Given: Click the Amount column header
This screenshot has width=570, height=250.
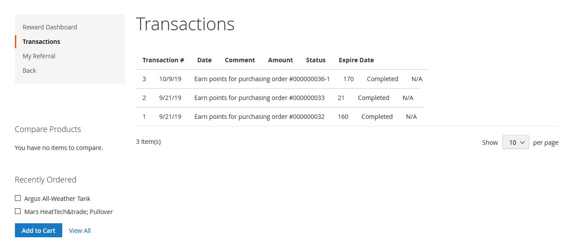Looking at the screenshot, I should [280, 60].
